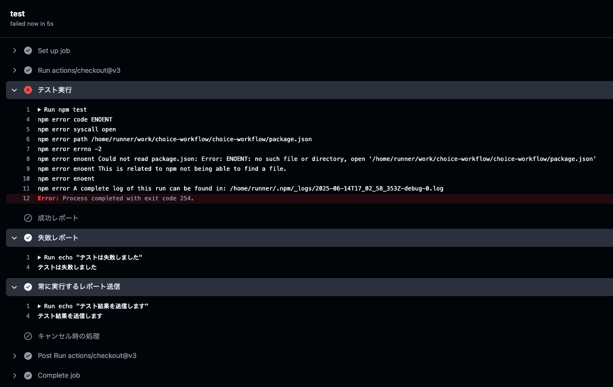This screenshot has width=613, height=387.
Task: Expand the Run actions/checkout@v3 step chevron
Action: 14,70
